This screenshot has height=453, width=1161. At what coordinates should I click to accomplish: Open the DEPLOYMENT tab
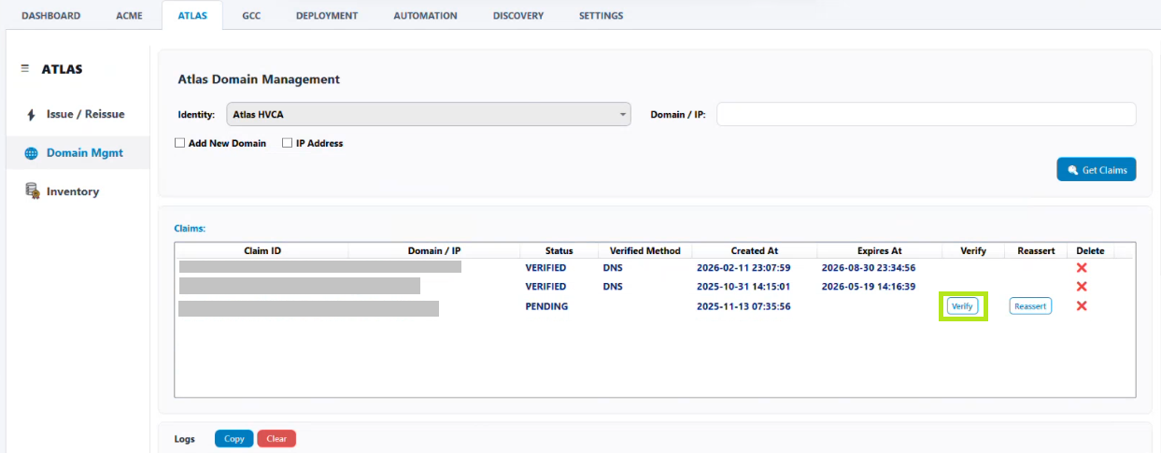click(x=327, y=16)
